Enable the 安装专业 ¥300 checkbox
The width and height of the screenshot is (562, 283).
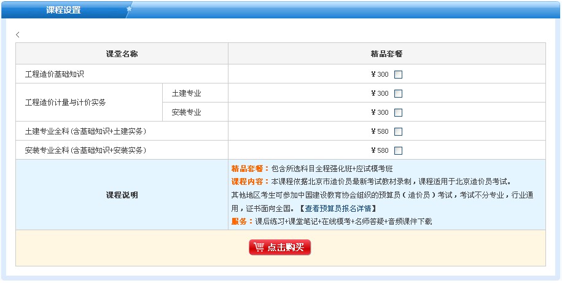pyautogui.click(x=398, y=113)
